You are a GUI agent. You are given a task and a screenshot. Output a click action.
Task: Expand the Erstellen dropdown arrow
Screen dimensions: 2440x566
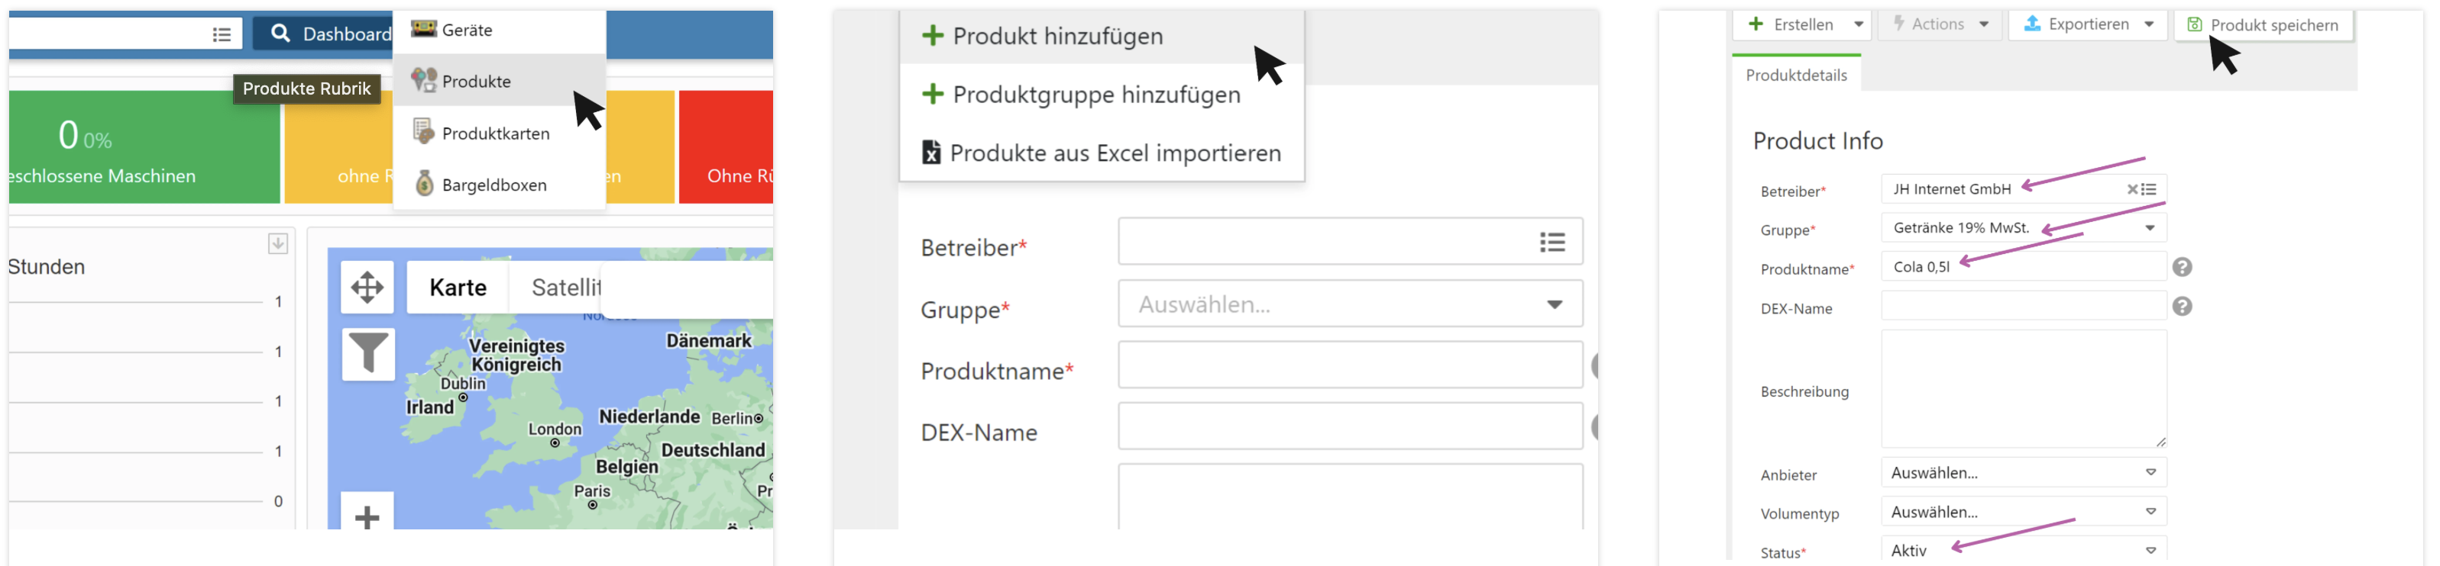[x=1859, y=24]
